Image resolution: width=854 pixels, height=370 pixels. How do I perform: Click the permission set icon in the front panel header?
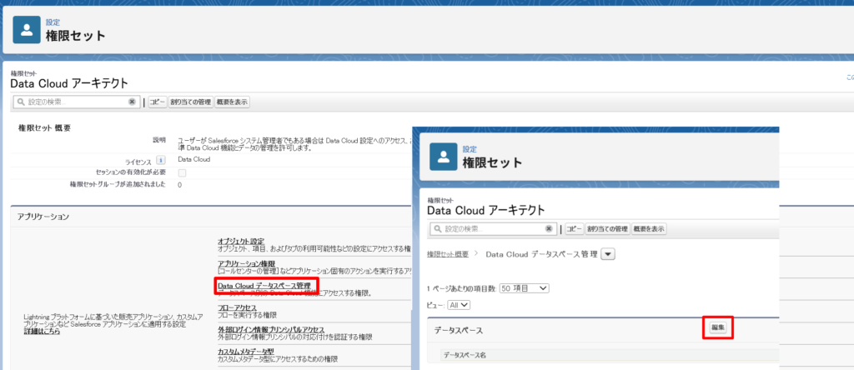[444, 157]
